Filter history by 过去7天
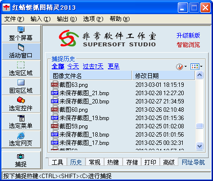Viewport: 213px width, 181px height. point(93,66)
